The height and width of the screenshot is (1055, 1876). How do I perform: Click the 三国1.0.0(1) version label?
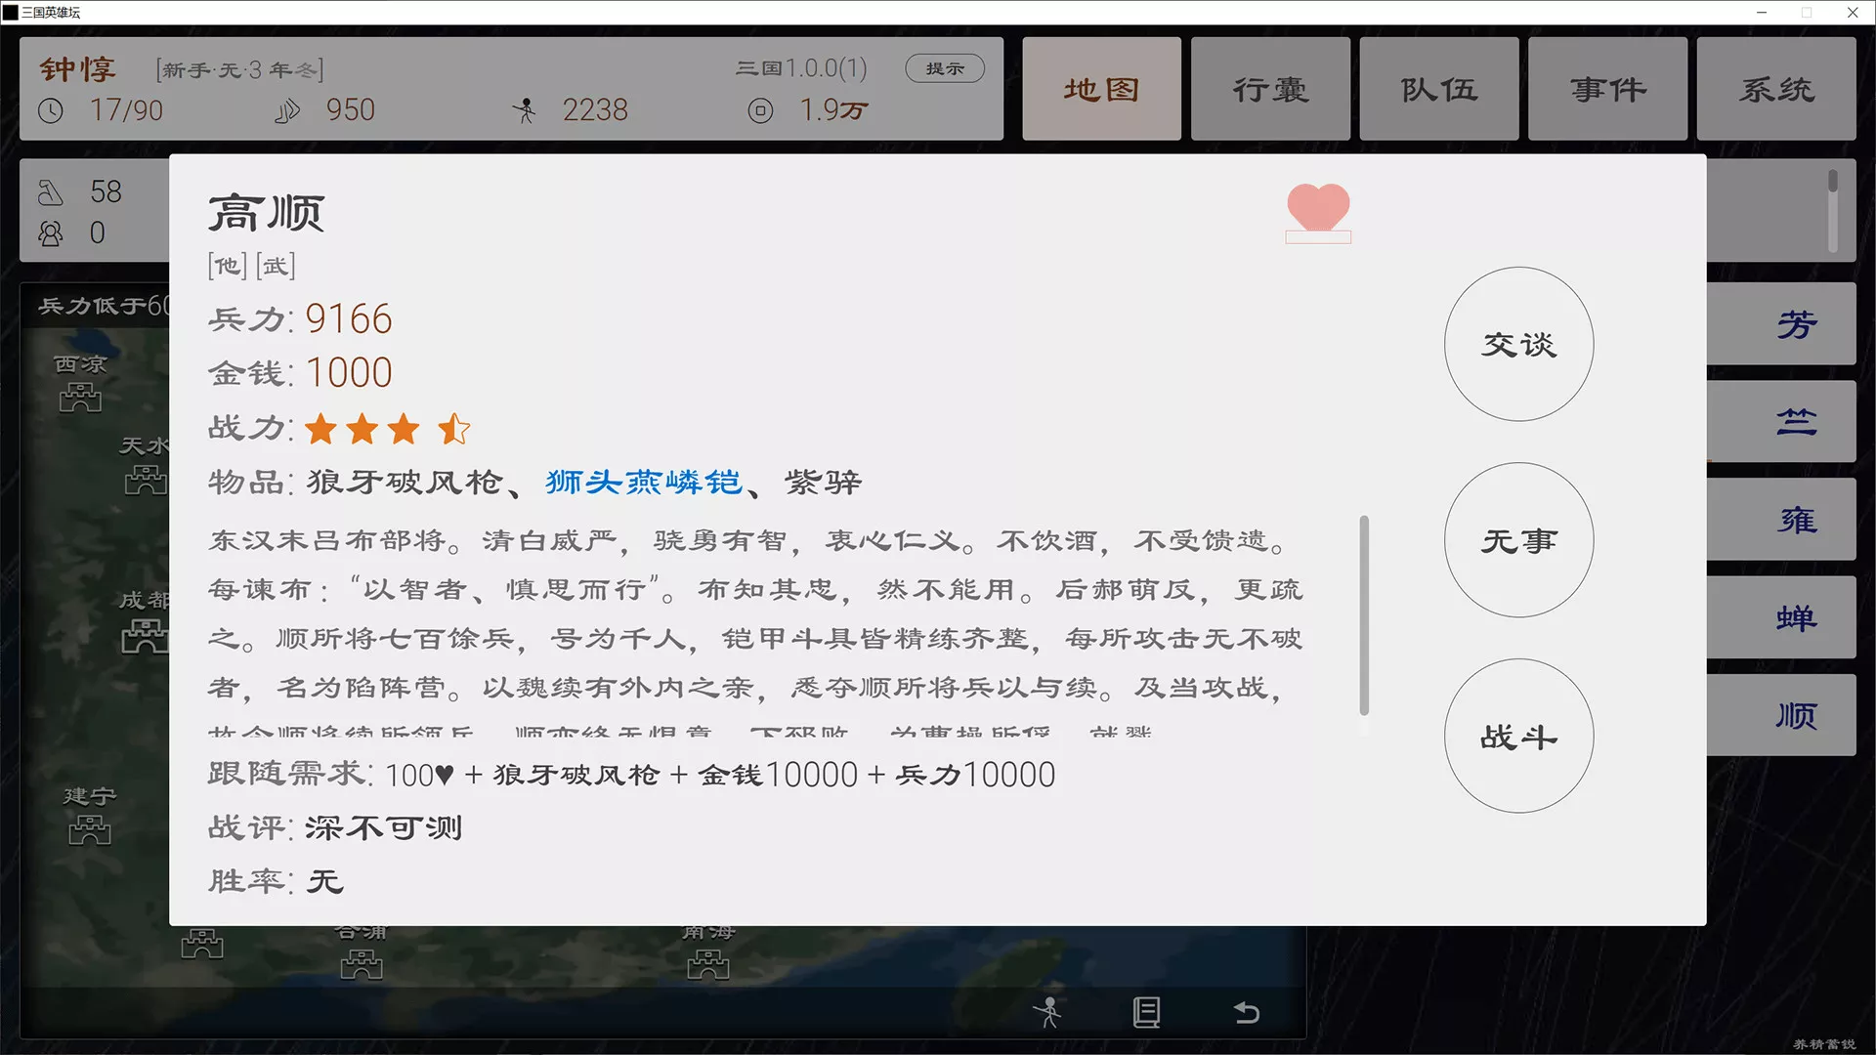coord(801,68)
